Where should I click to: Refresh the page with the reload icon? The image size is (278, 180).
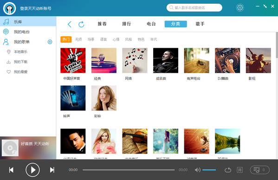(x=81, y=24)
